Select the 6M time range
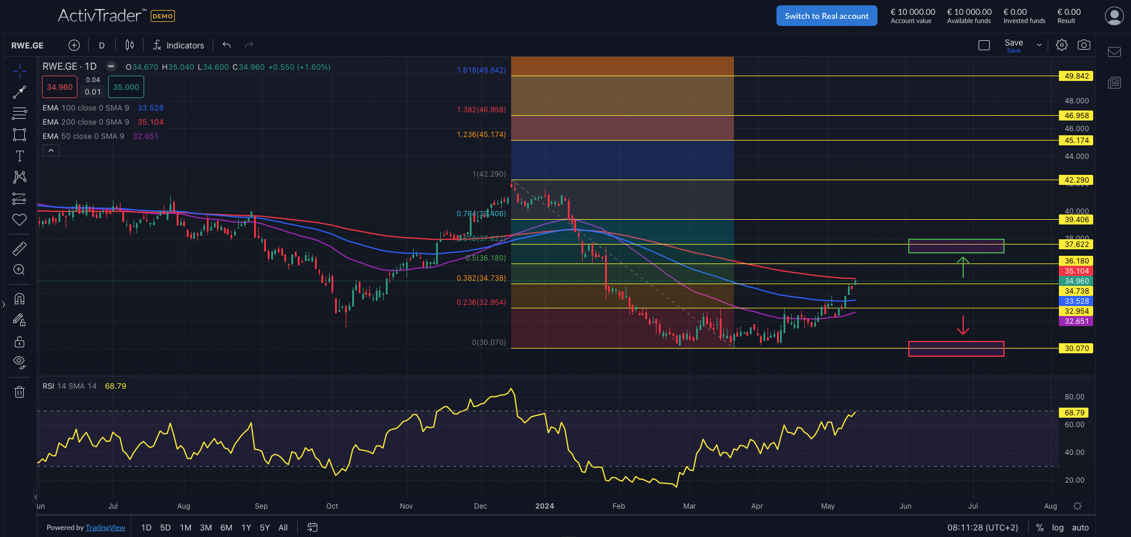The width and height of the screenshot is (1131, 537). (x=226, y=528)
